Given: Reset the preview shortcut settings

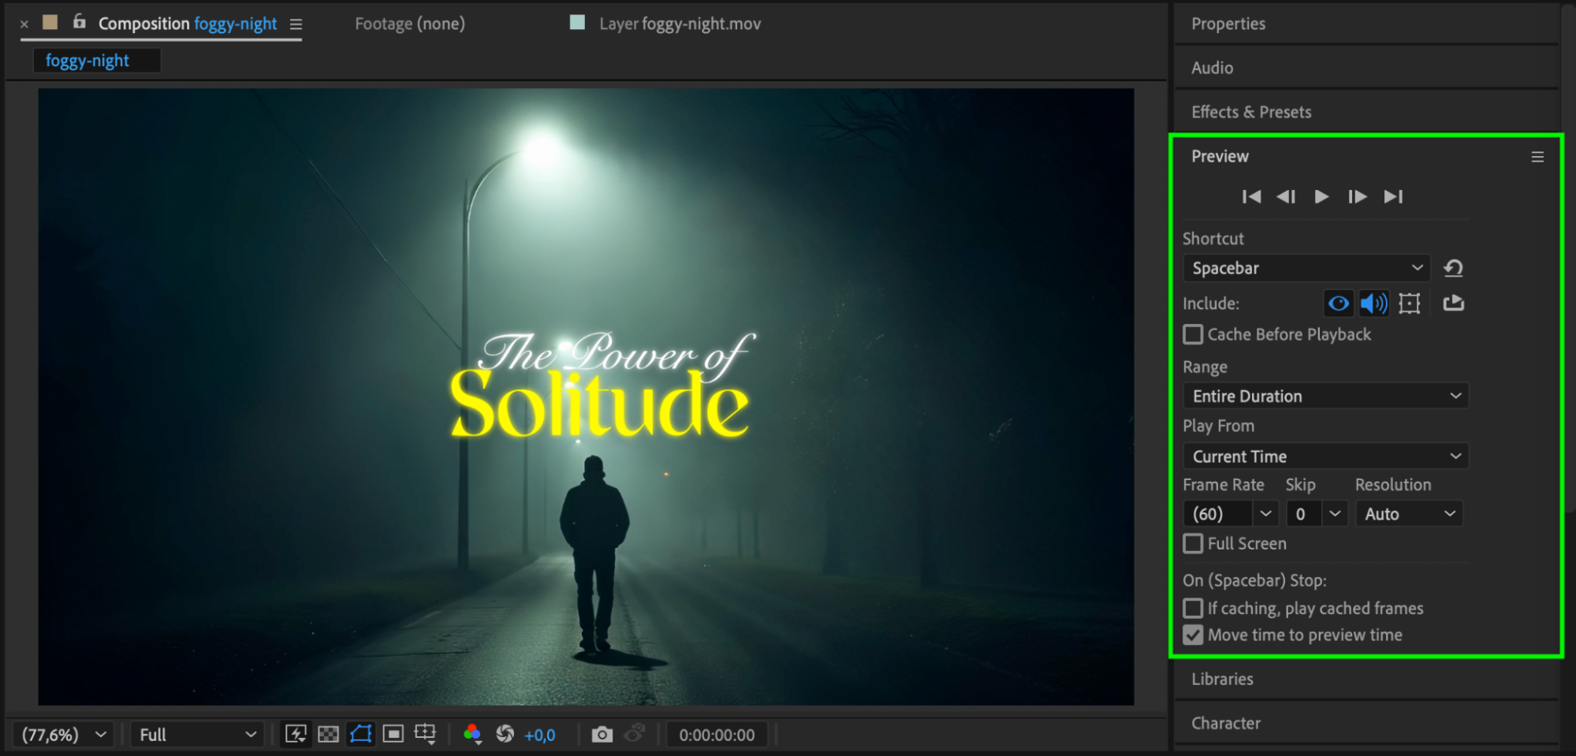Looking at the screenshot, I should point(1453,268).
